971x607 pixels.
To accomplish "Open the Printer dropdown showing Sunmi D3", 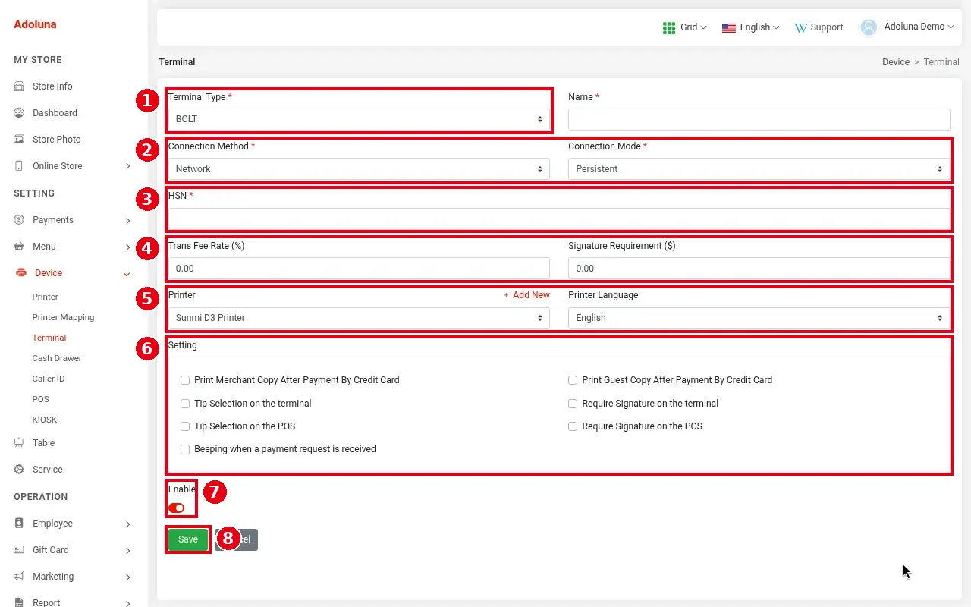I will point(359,318).
